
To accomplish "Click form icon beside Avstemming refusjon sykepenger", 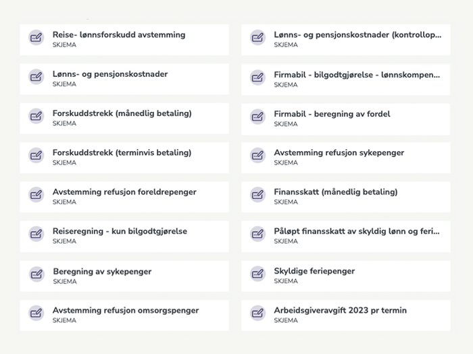I will [x=257, y=156].
